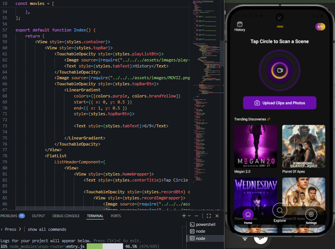Click the problems count badge 11
The width and height of the screenshot is (335, 249).
click(x=22, y=216)
